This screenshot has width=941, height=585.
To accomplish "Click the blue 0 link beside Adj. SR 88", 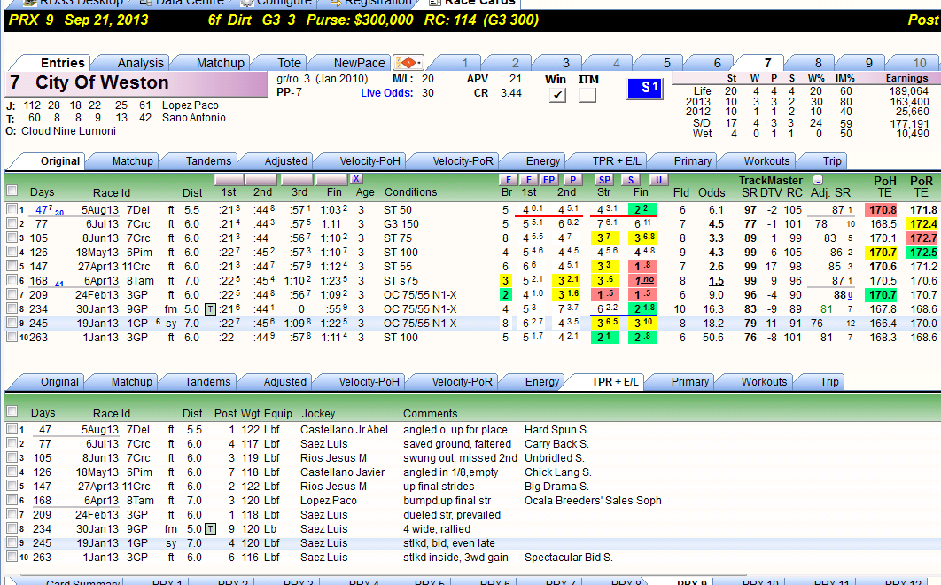I will point(850,295).
